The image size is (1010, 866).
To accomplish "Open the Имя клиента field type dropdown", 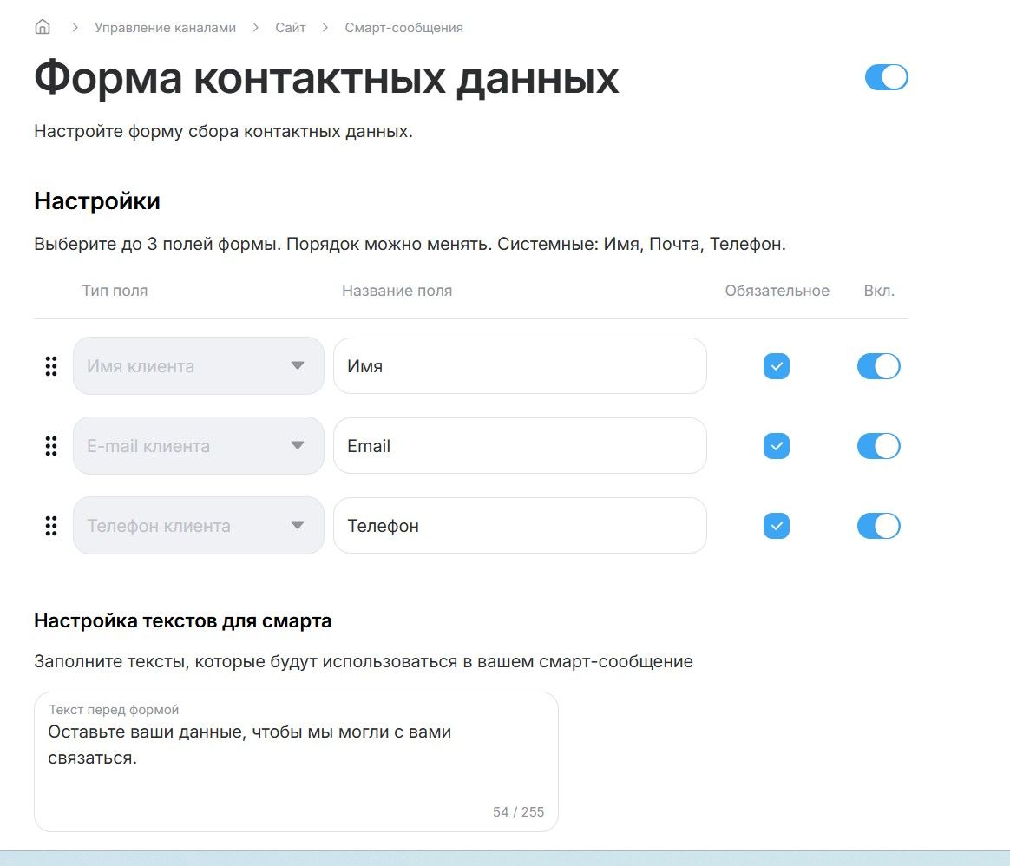I will [198, 366].
